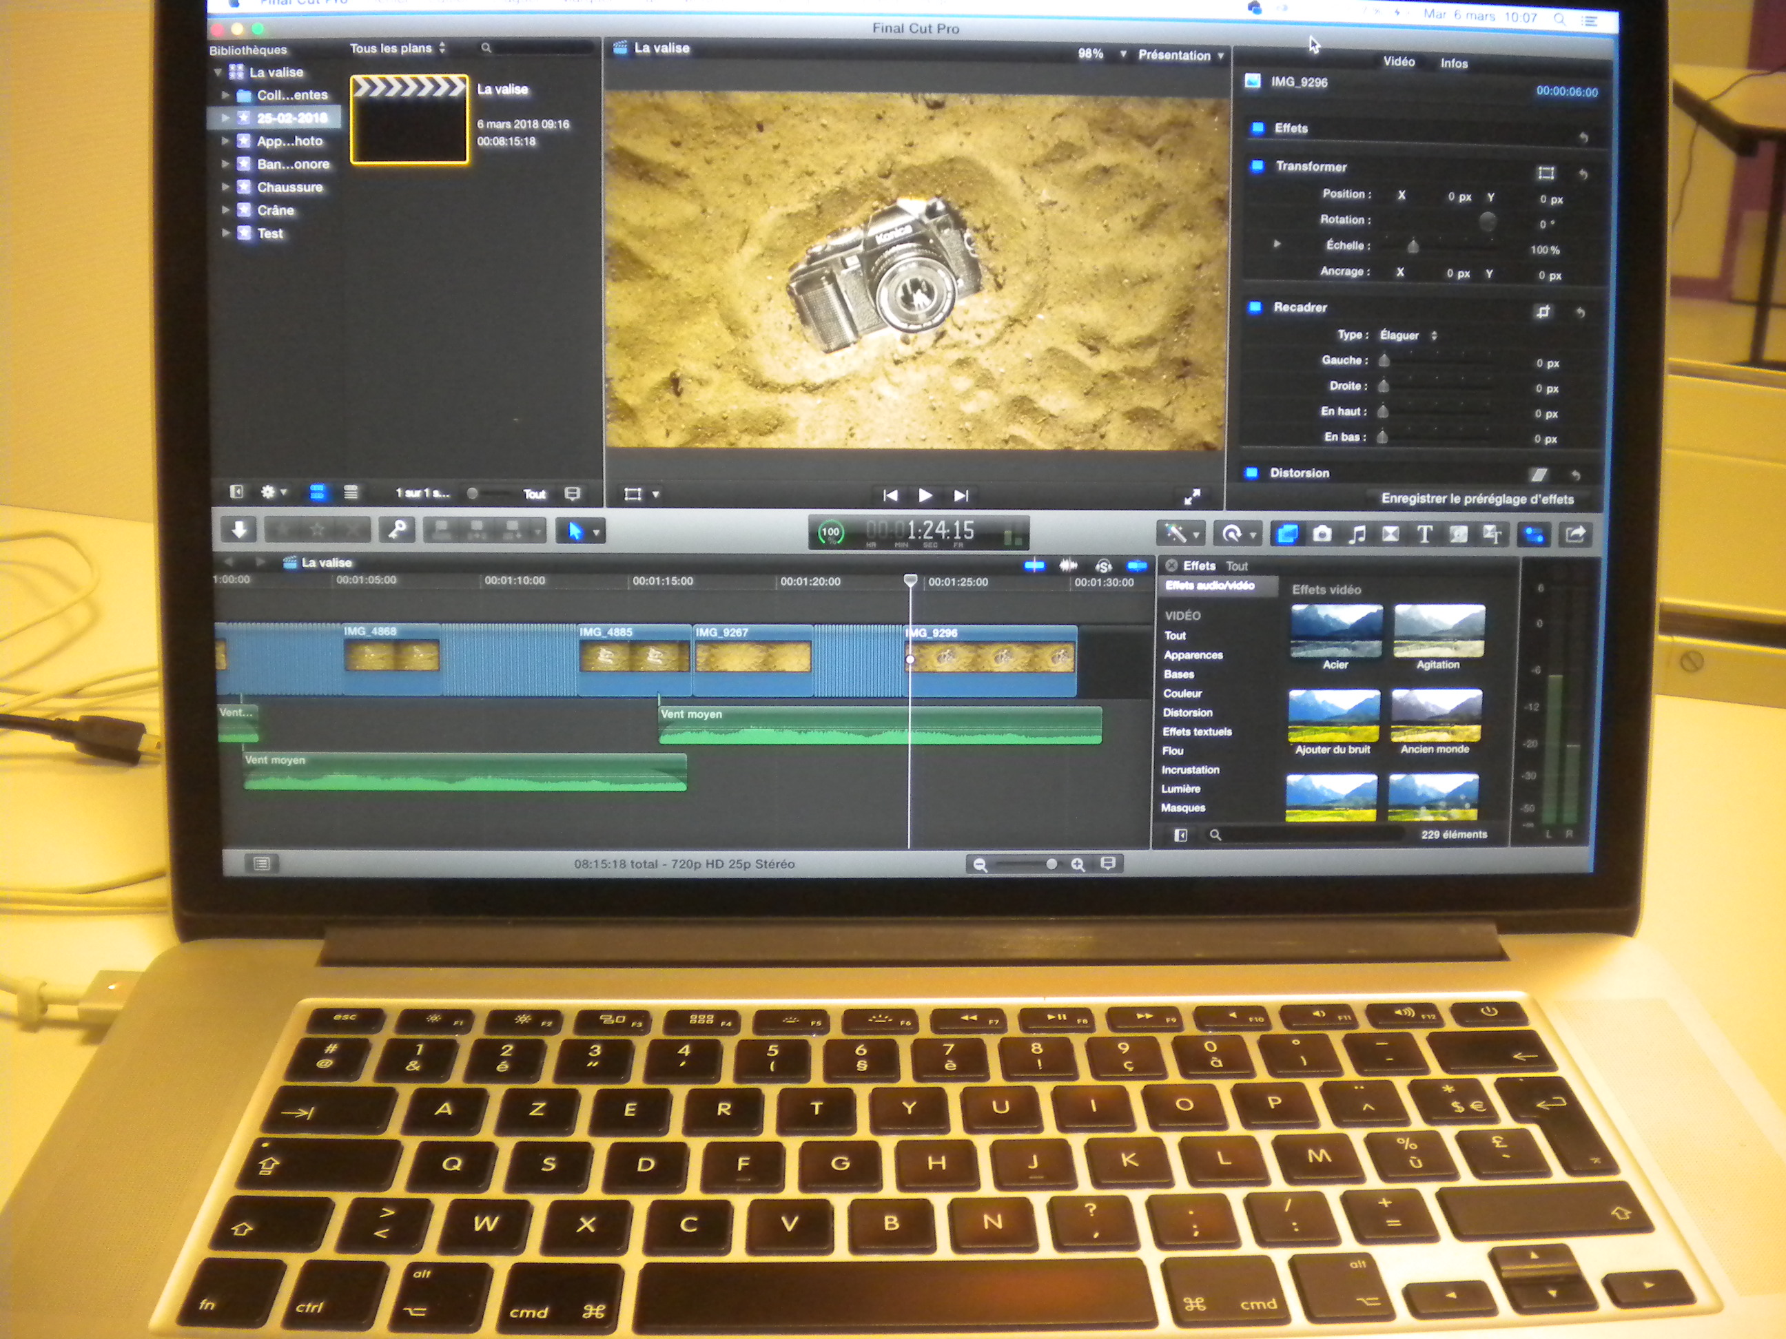Viewport: 1786px width, 1339px height.
Task: Toggle the Recadrer effect checkbox
Action: [x=1255, y=307]
